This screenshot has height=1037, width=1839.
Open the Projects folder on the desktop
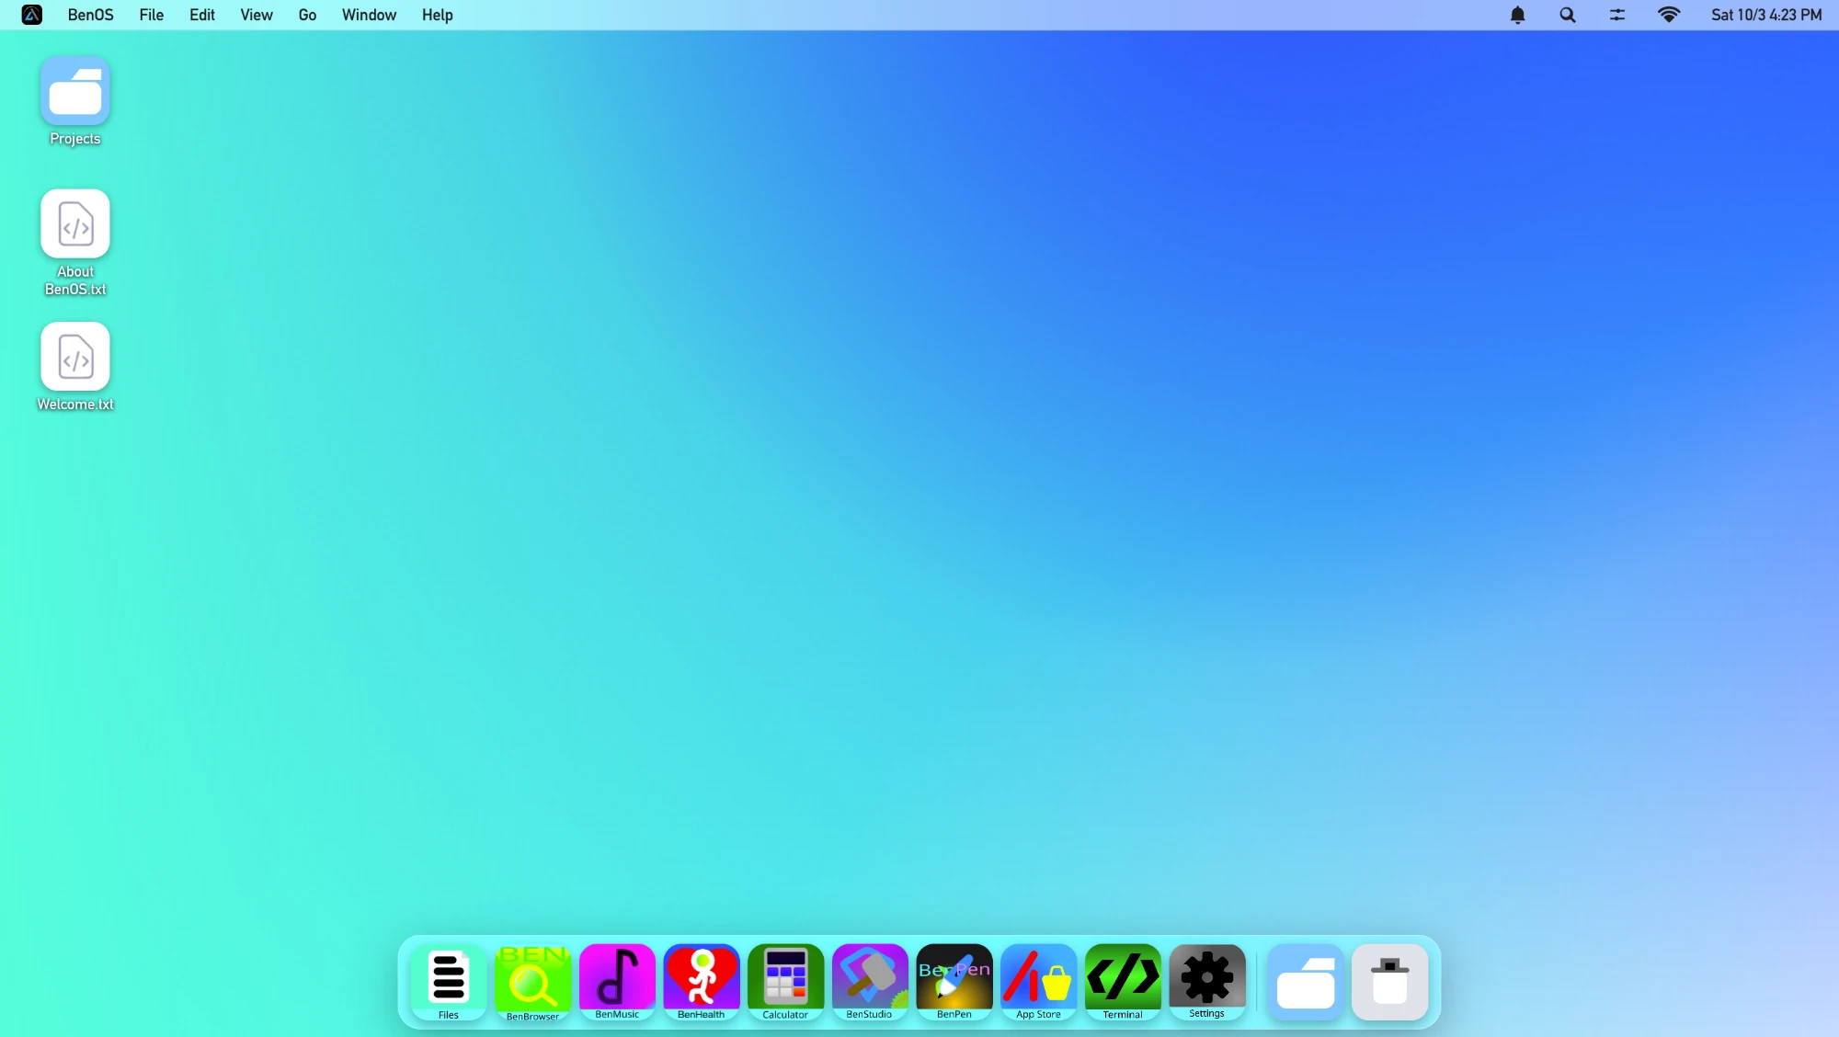click(x=75, y=101)
